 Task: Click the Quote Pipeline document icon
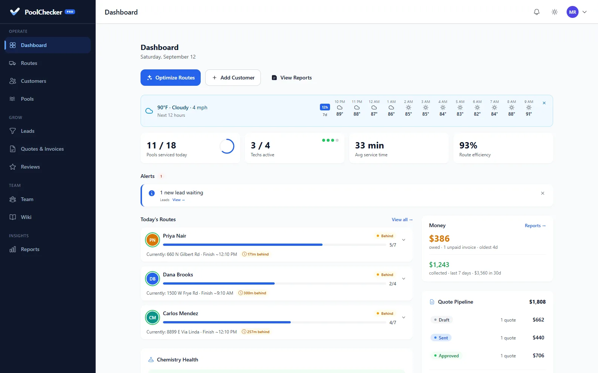(x=432, y=302)
